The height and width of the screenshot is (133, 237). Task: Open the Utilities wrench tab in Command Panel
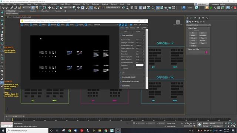pos(207,18)
